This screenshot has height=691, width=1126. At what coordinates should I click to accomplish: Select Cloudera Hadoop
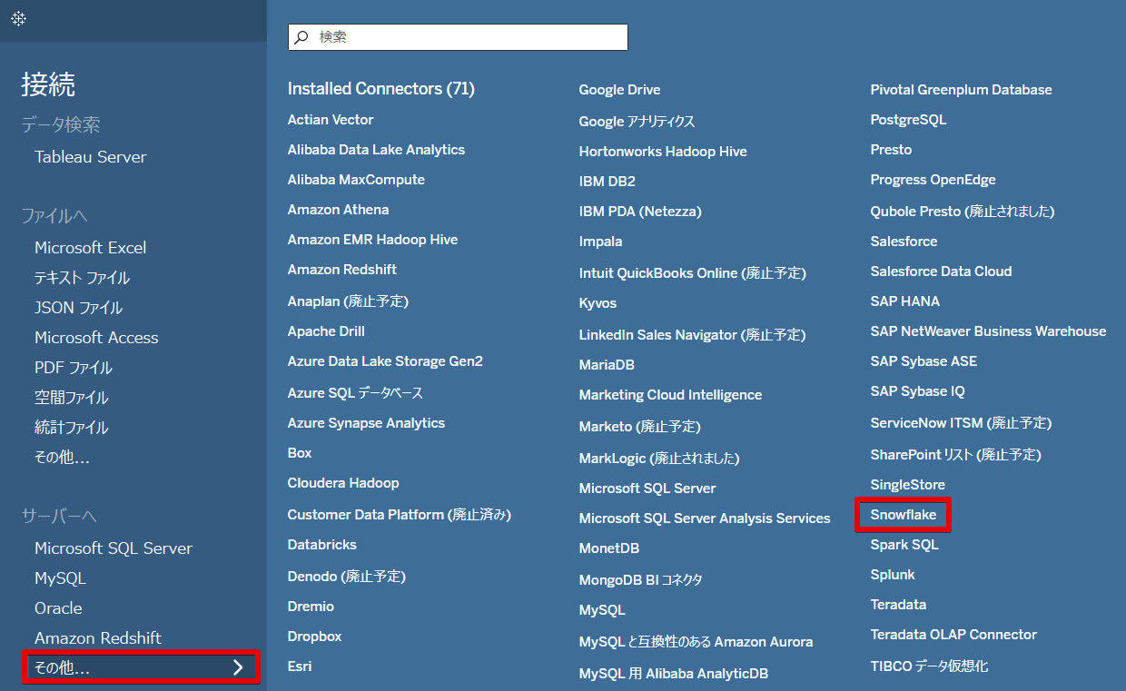pos(343,483)
